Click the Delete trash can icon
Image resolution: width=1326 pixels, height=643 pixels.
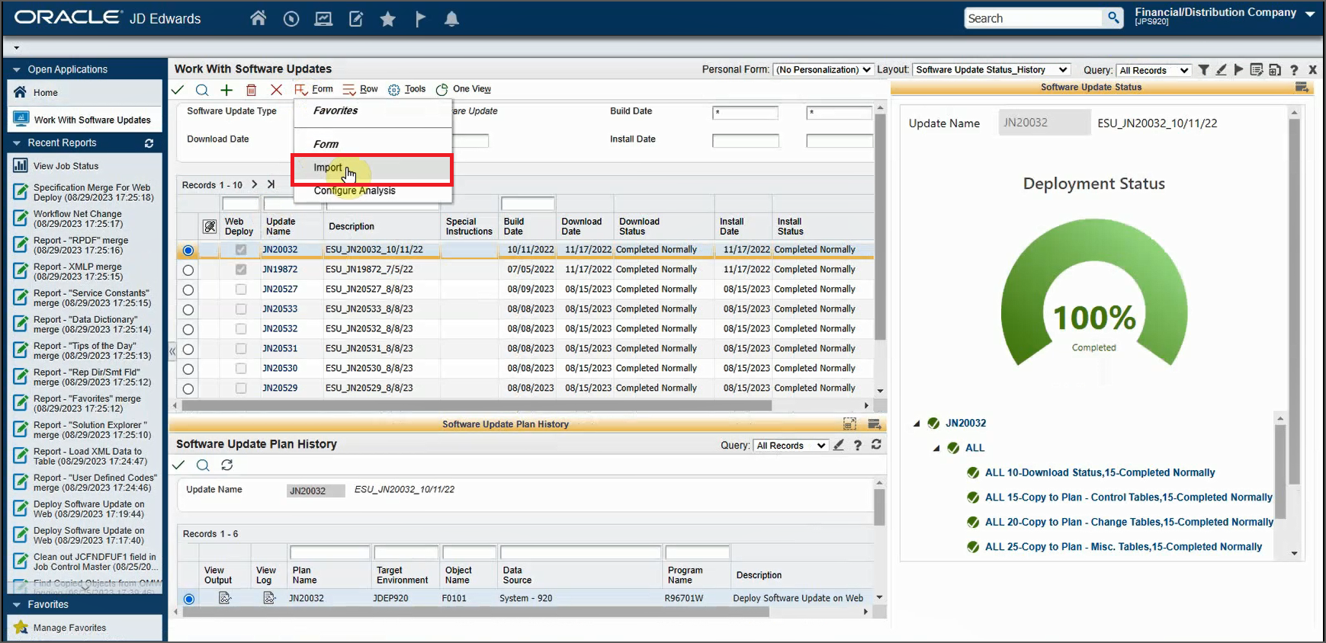pyautogui.click(x=252, y=90)
